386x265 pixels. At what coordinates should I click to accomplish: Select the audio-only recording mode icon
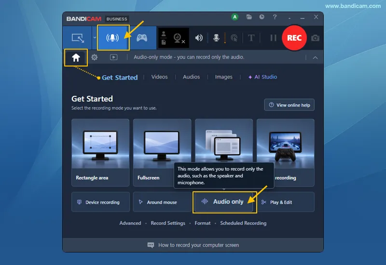click(x=112, y=38)
